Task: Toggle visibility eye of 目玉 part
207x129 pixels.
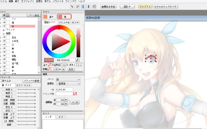Action: tap(4, 38)
